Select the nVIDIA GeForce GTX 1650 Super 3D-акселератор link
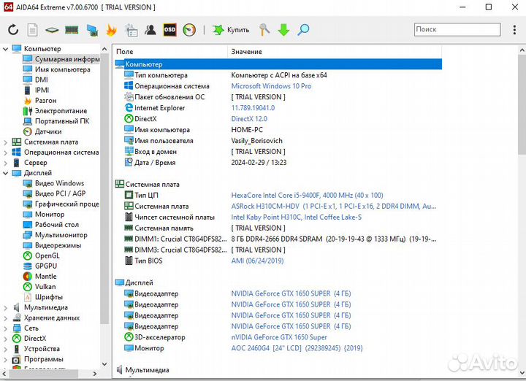The image size is (526, 381). coord(279,337)
